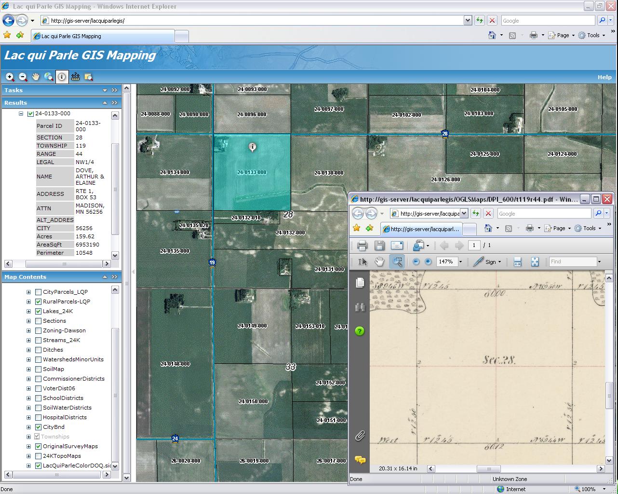Select the Zoom In map tool
This screenshot has width=618, height=494.
[x=10, y=77]
